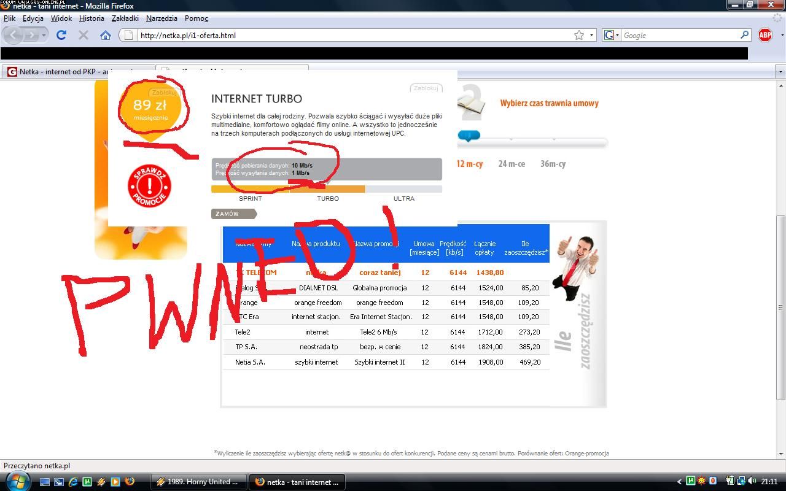The width and height of the screenshot is (786, 491).
Task: Open the search engine selector dropdown
Action: (612, 35)
